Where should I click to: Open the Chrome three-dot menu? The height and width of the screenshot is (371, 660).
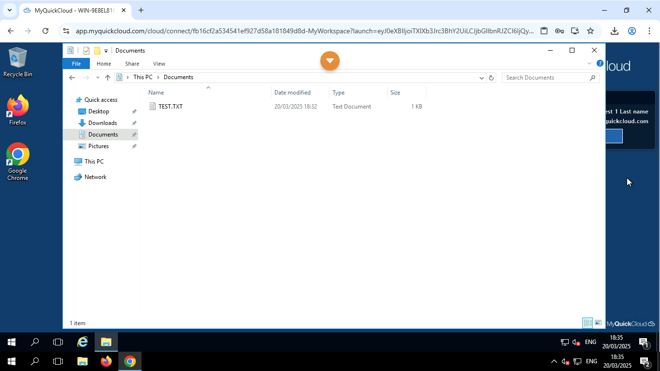649,31
